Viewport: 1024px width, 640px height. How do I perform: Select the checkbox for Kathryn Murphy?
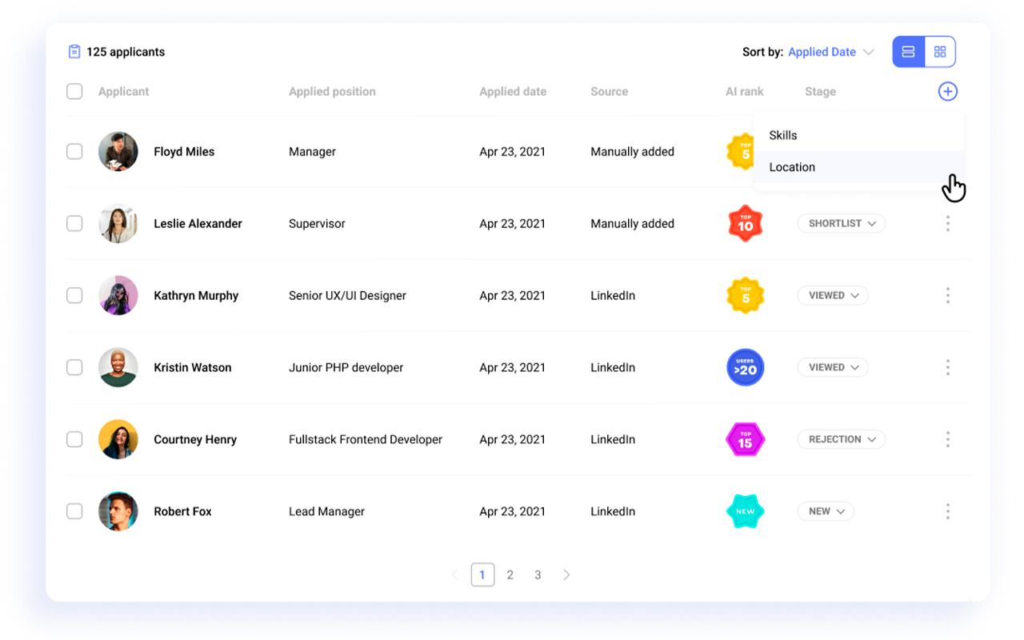74,295
